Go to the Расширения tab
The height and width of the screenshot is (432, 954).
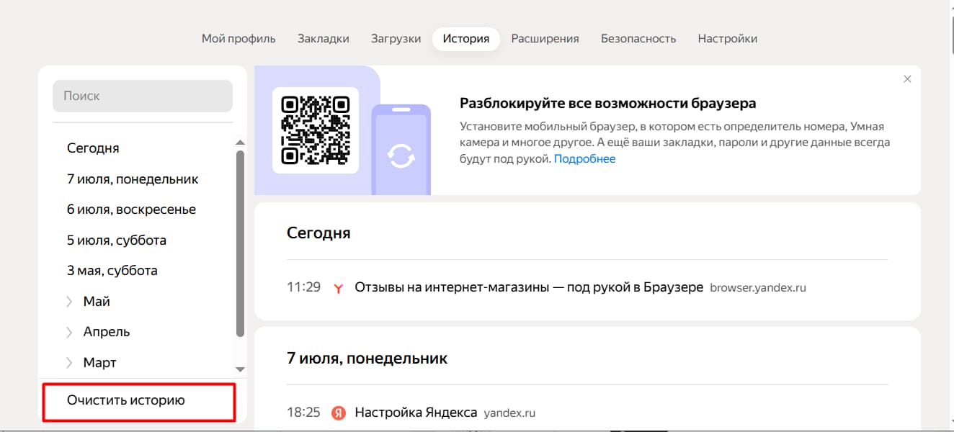(545, 39)
